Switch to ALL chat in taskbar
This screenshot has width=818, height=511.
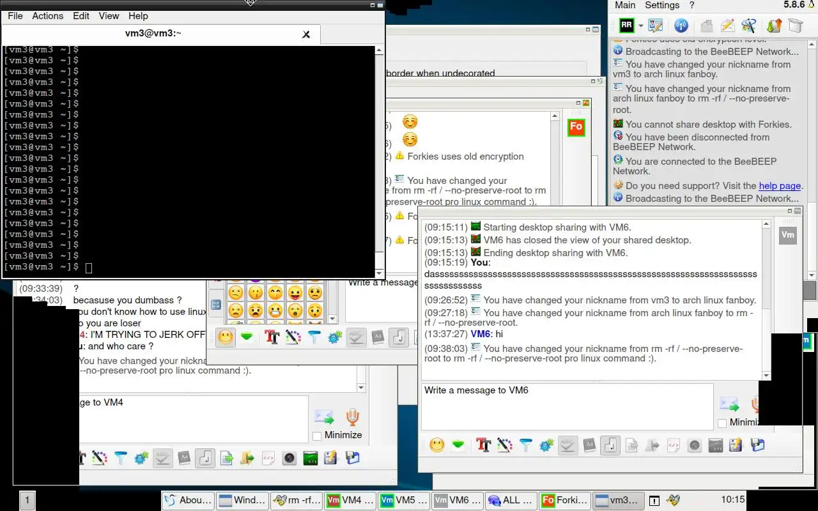point(511,500)
